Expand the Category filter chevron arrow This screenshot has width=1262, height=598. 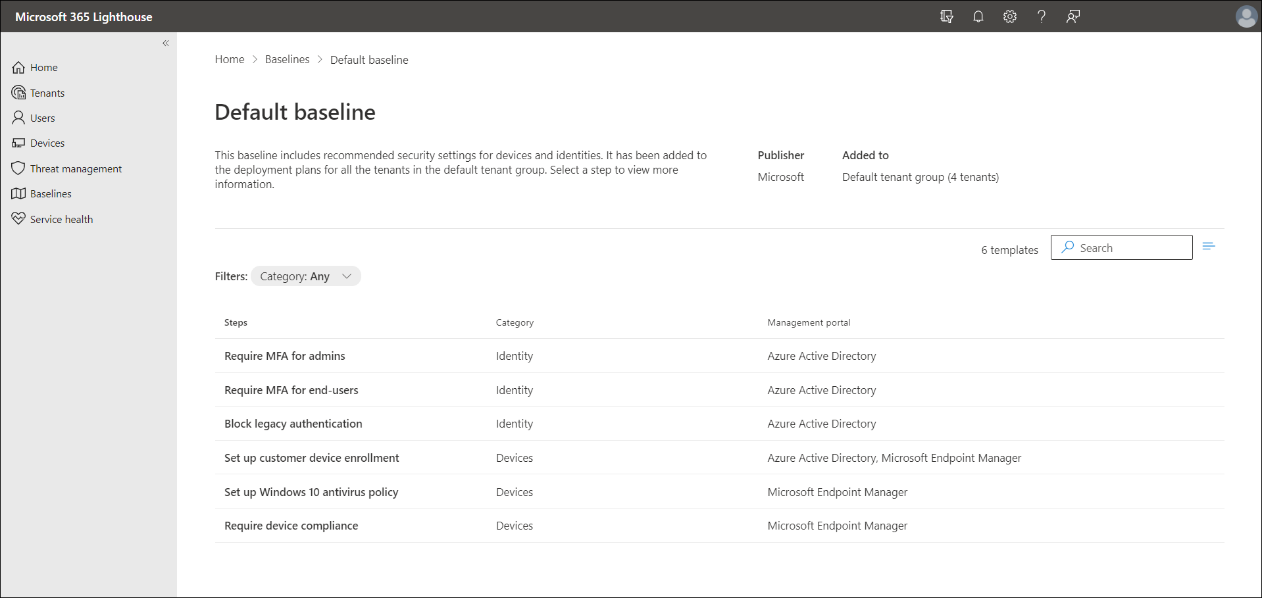click(x=347, y=276)
